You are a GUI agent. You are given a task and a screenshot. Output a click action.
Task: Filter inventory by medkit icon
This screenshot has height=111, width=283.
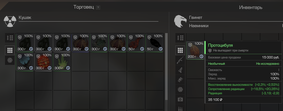point(180,99)
